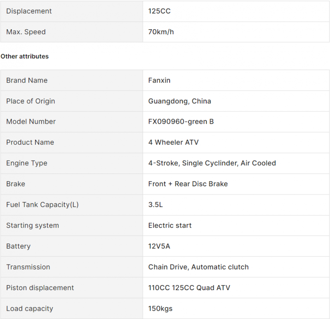The height and width of the screenshot is (319, 330).
Task: Click the Max. Speed label
Action: (x=26, y=32)
